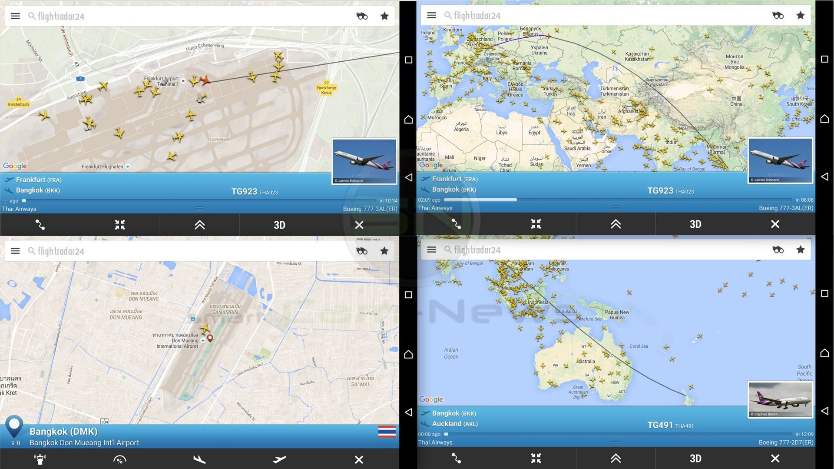The width and height of the screenshot is (834, 469).
Task: Close TG491 flight info bar
Action: pyautogui.click(x=775, y=458)
